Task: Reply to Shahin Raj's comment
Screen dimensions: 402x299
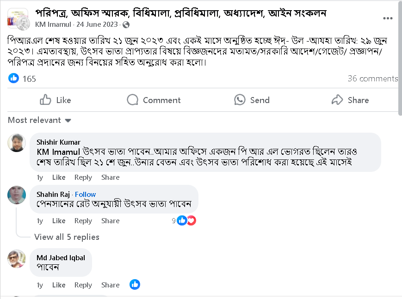Action: coord(83,221)
